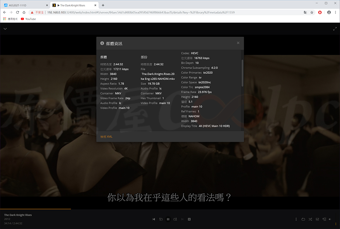
Task: Minimize player with the chevron down icon
Action: point(5,29)
